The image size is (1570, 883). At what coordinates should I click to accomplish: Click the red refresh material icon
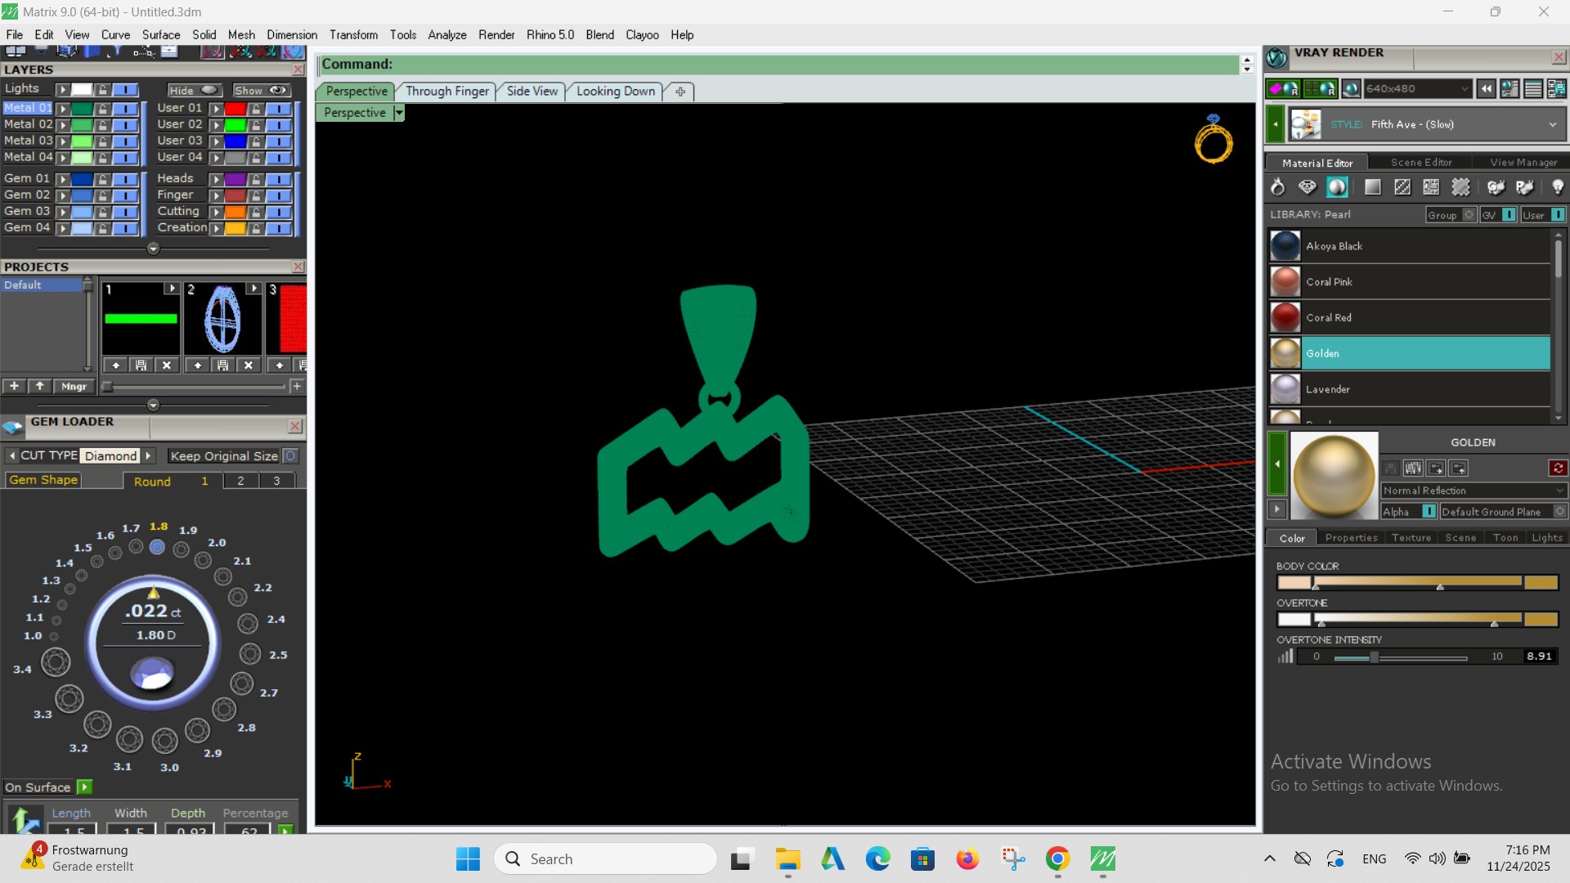click(x=1558, y=468)
